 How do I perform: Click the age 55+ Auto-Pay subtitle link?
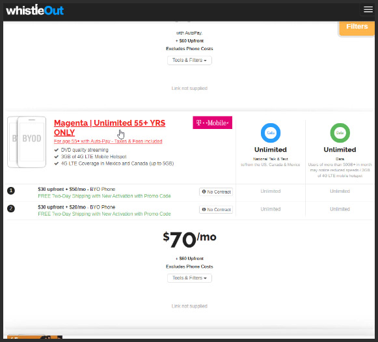108,141
